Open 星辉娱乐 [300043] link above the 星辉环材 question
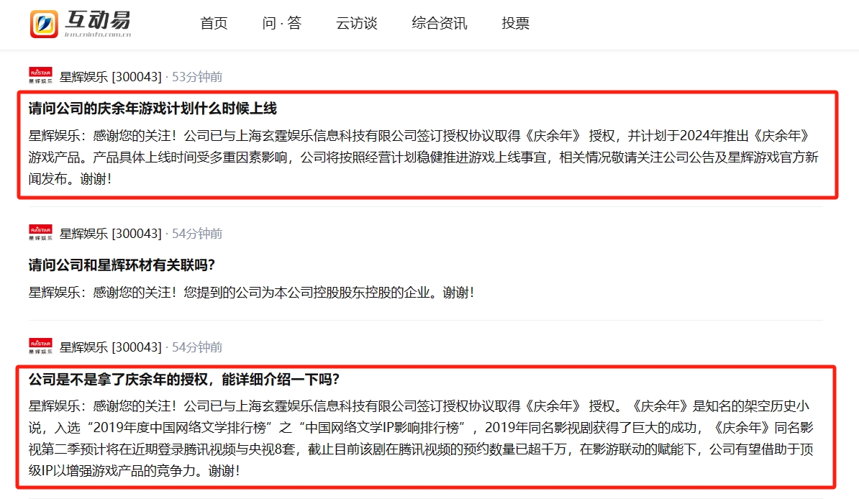Viewport: 859px width, 499px height. [111, 234]
